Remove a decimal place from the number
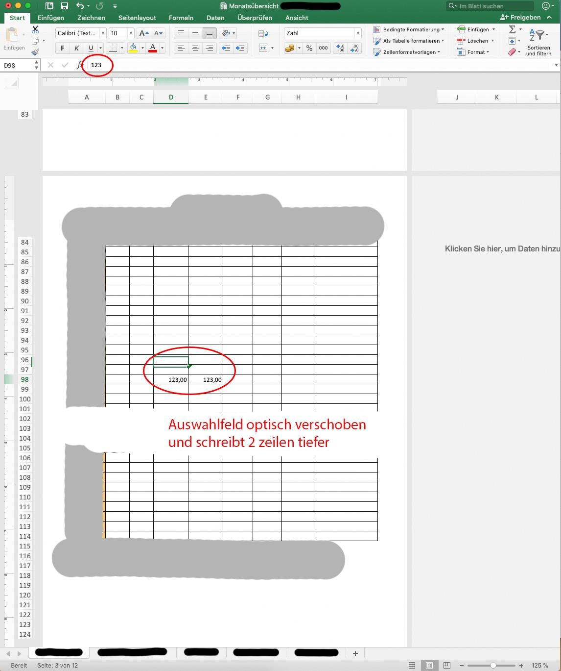The width and height of the screenshot is (561, 671). click(x=355, y=48)
